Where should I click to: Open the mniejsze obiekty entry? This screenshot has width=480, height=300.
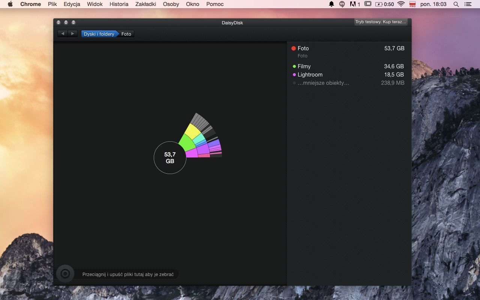coord(348,83)
